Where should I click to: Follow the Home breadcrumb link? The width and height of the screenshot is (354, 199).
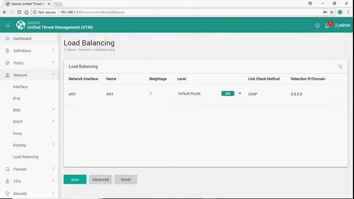click(71, 50)
